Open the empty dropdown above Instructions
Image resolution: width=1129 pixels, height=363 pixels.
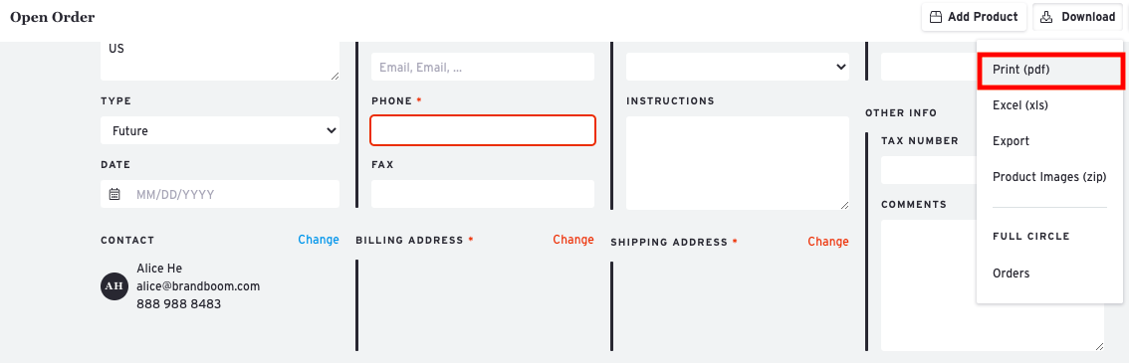(738, 66)
